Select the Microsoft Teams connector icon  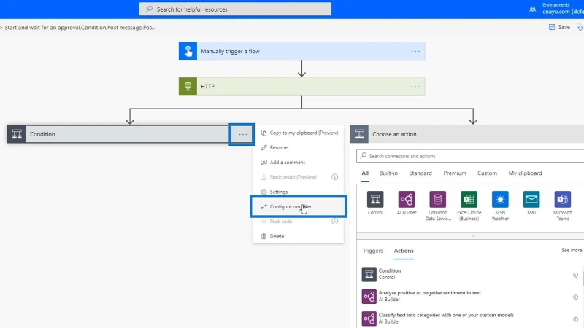pyautogui.click(x=562, y=199)
